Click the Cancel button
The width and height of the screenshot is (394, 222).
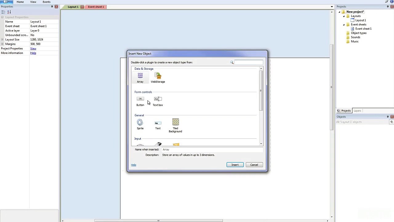(x=254, y=165)
